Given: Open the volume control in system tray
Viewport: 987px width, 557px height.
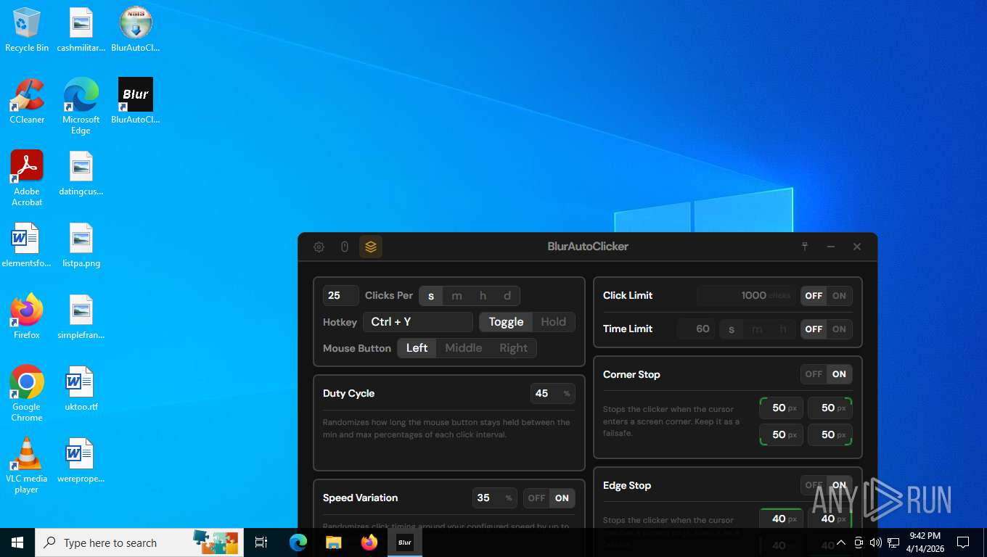Looking at the screenshot, I should point(876,542).
